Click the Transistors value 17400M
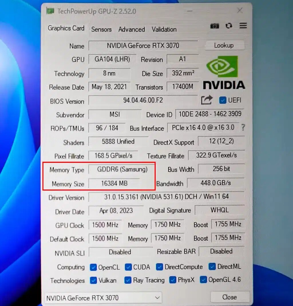Image resolution: width=293 pixels, height=306 pixels. point(183,86)
